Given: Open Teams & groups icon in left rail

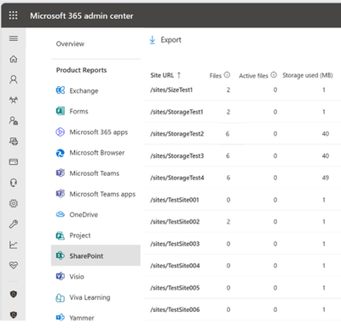Looking at the screenshot, I should 14,100.
